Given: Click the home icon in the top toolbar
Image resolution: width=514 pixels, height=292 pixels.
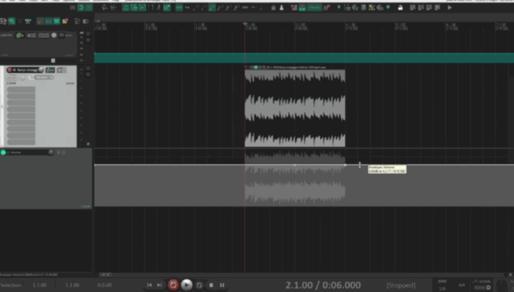Looking at the screenshot, I should coord(273,7).
